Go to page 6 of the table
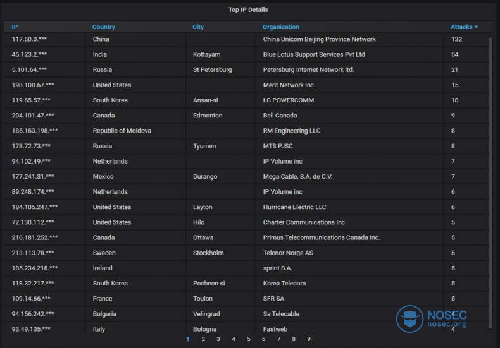This screenshot has width=500, height=348. tap(264, 339)
